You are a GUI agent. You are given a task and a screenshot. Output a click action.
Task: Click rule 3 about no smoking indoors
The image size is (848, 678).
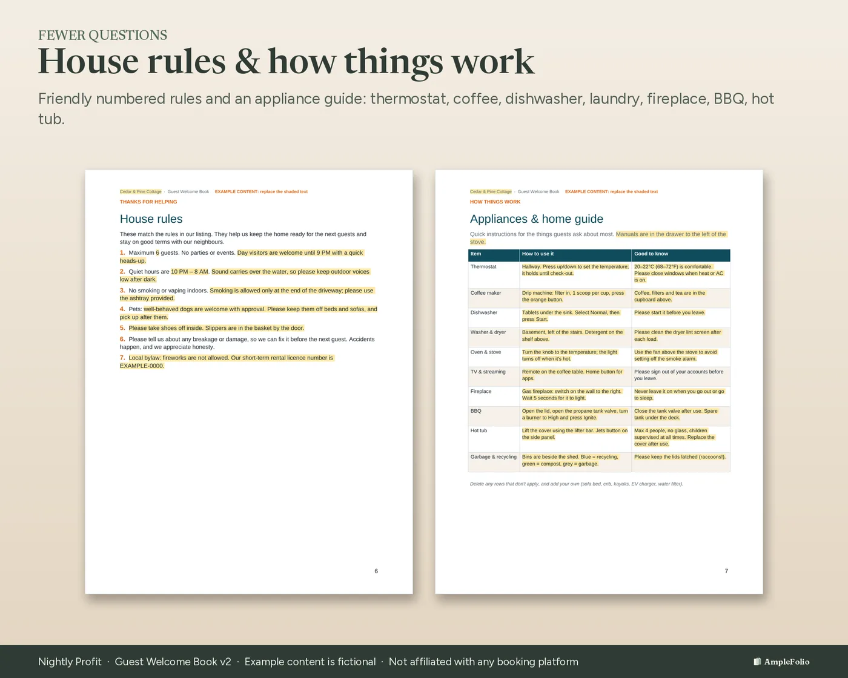pos(247,294)
